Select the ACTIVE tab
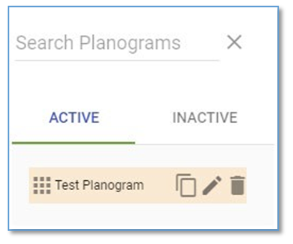The image size is (293, 244). pyautogui.click(x=74, y=118)
